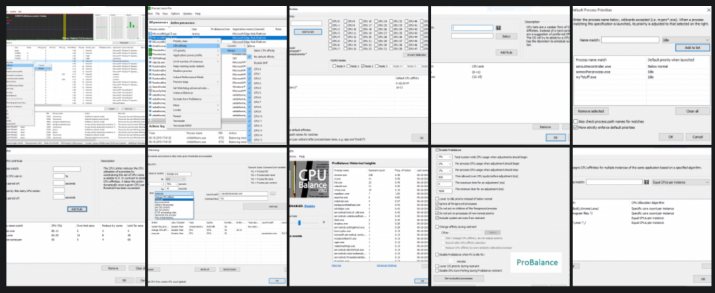Choose I/O priority in the context menu

[194, 50]
